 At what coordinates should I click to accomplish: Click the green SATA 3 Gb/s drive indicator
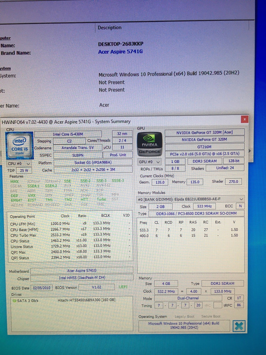tap(14, 301)
